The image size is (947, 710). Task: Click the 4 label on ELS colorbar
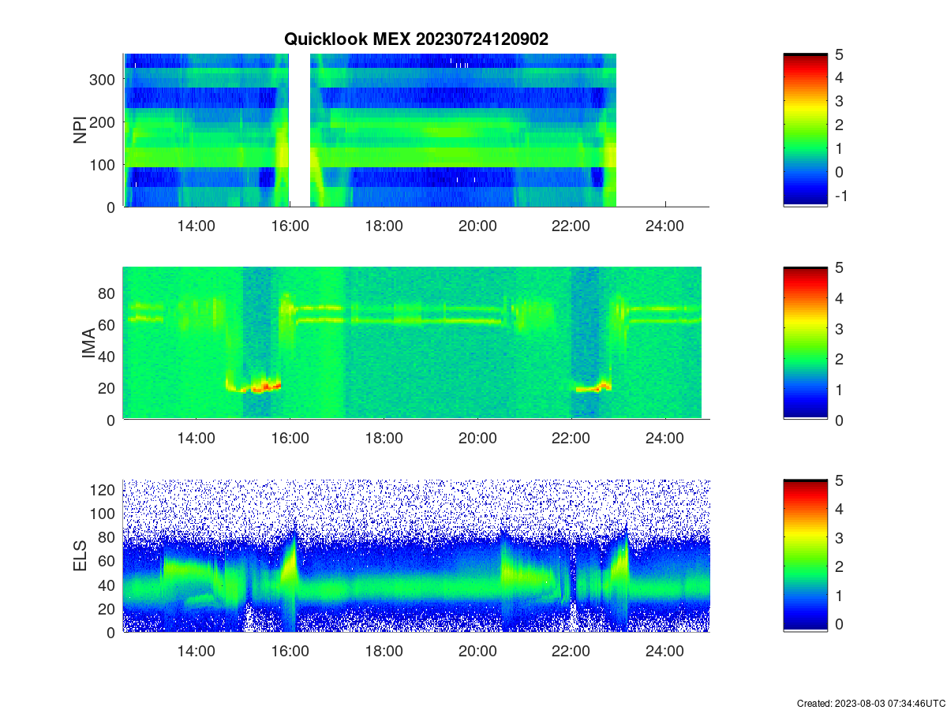[x=840, y=509]
